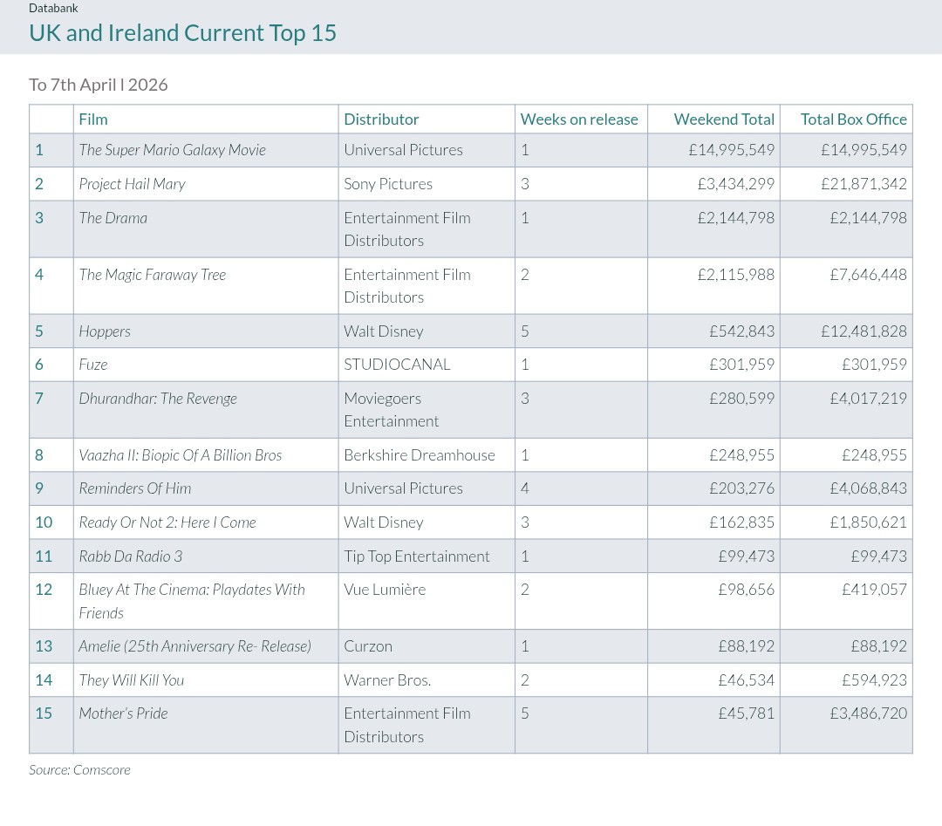
Task: Click 'They Will Kill You' film title
Action: coord(132,680)
